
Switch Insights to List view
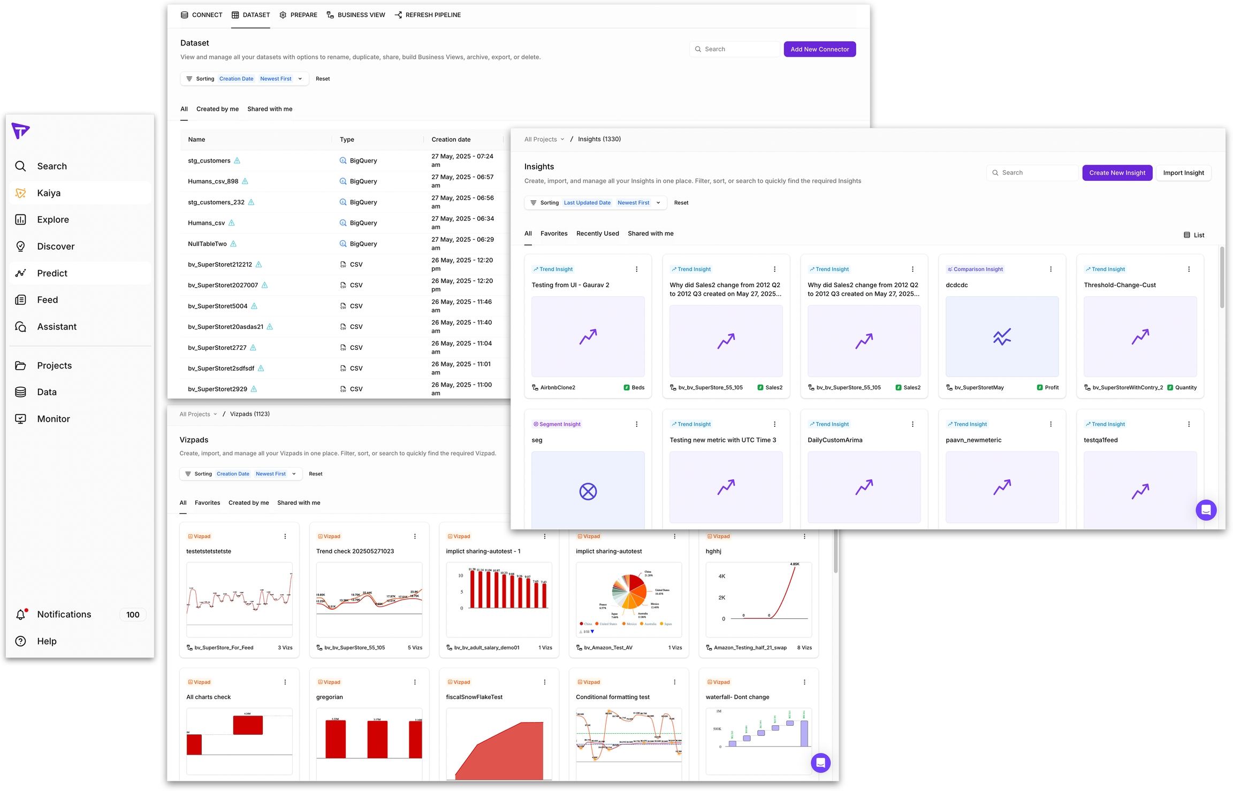tap(1194, 235)
